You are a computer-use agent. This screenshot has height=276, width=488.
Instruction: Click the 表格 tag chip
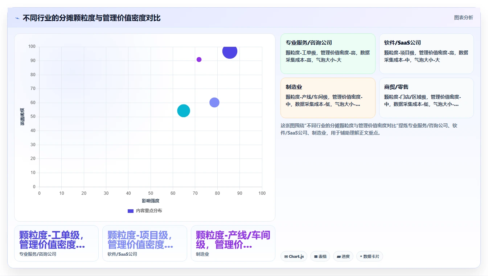[320, 256]
